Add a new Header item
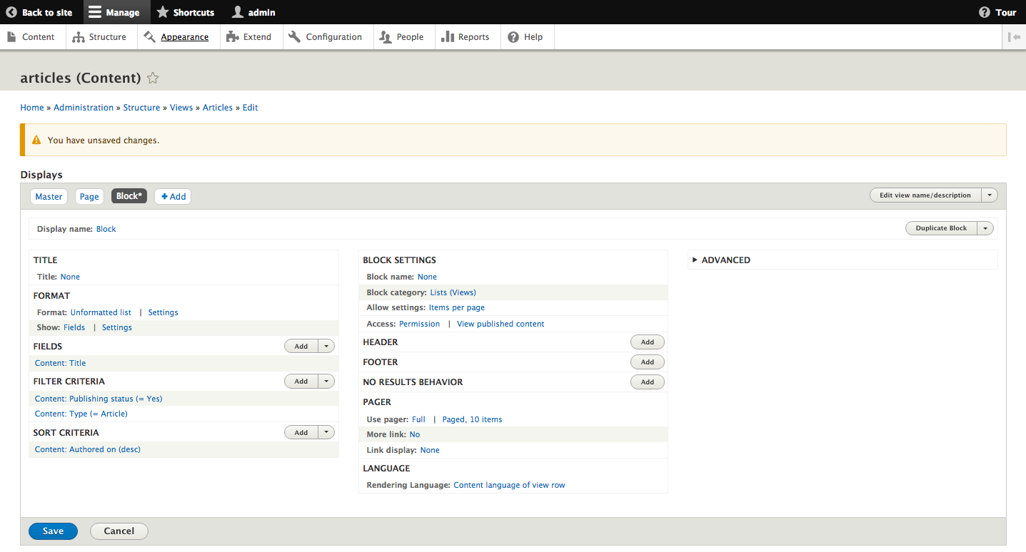The height and width of the screenshot is (552, 1026). [647, 342]
